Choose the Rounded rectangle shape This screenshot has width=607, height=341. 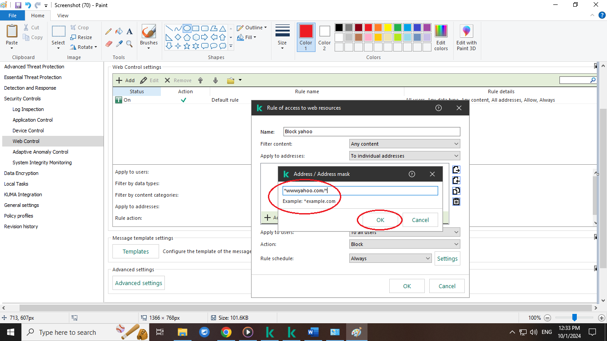pos(205,28)
